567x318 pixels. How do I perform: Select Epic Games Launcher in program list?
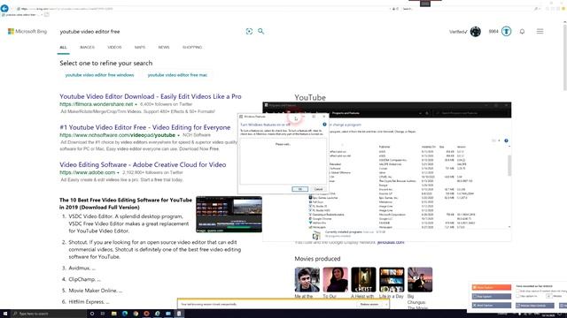click(x=322, y=198)
